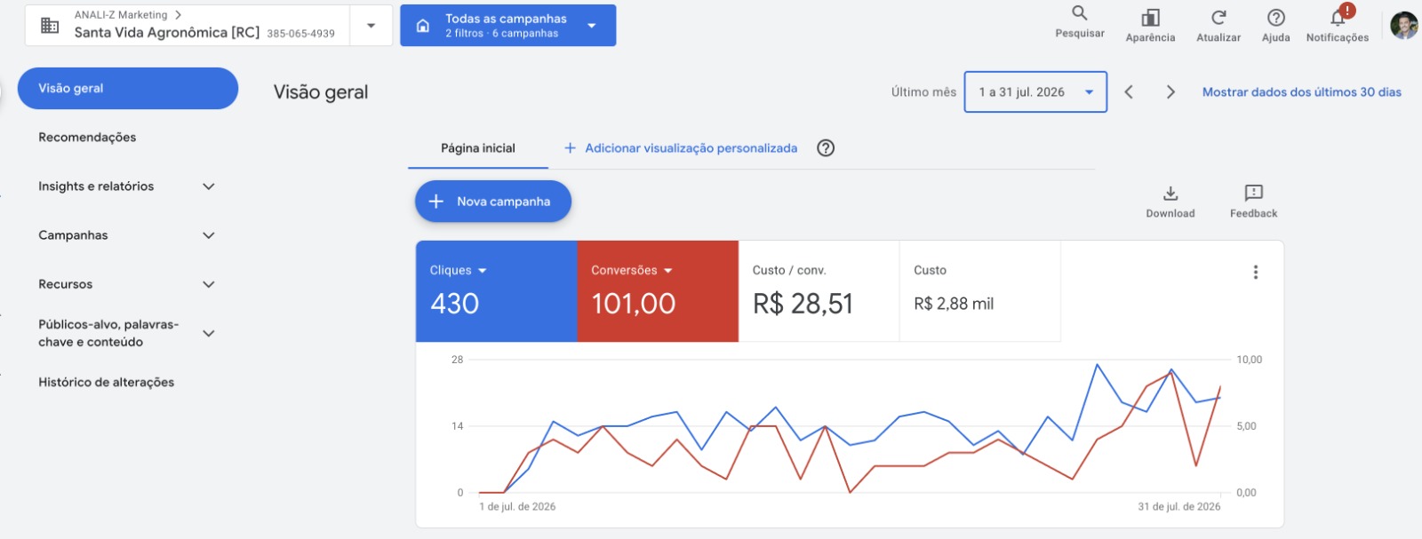Select Visão geral in sidebar
1422x539 pixels.
(128, 88)
